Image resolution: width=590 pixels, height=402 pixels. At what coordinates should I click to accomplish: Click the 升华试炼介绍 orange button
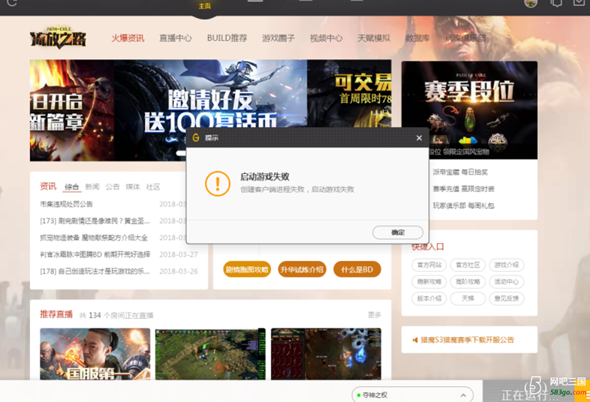pyautogui.click(x=302, y=269)
